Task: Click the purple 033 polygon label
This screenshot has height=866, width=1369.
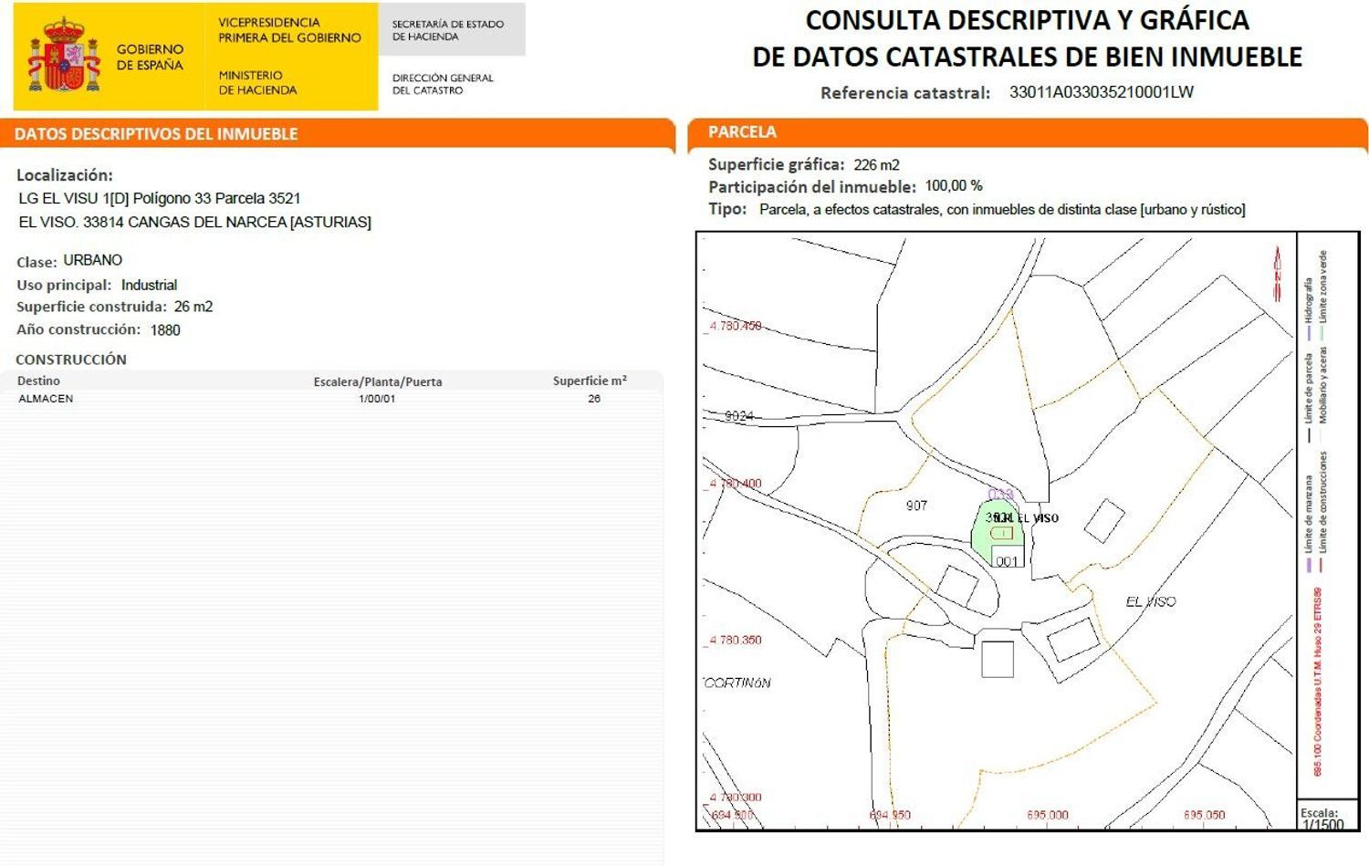Action: 1000,495
